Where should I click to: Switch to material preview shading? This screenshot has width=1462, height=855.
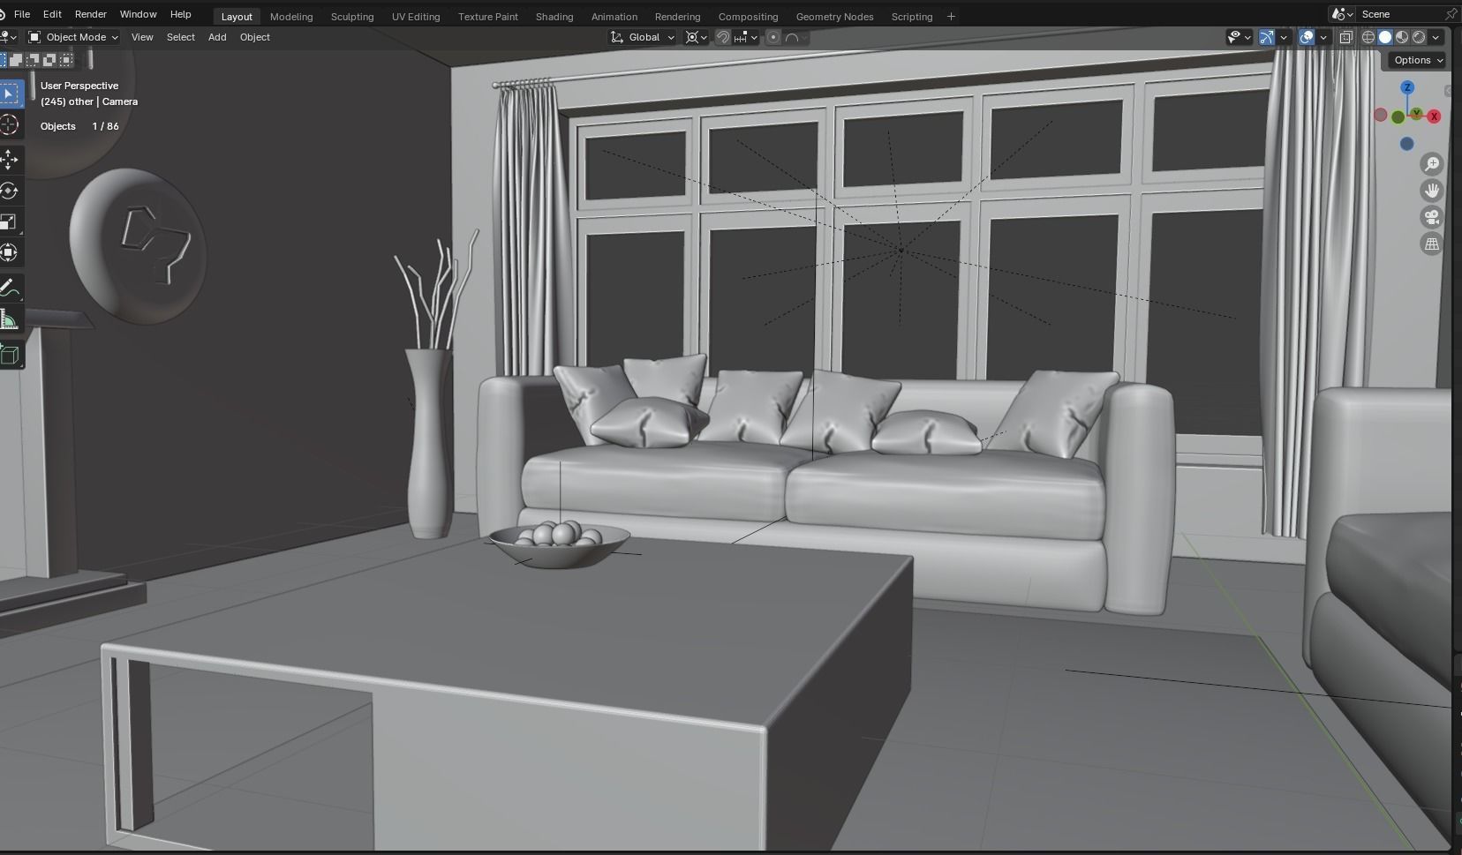coord(1402,37)
